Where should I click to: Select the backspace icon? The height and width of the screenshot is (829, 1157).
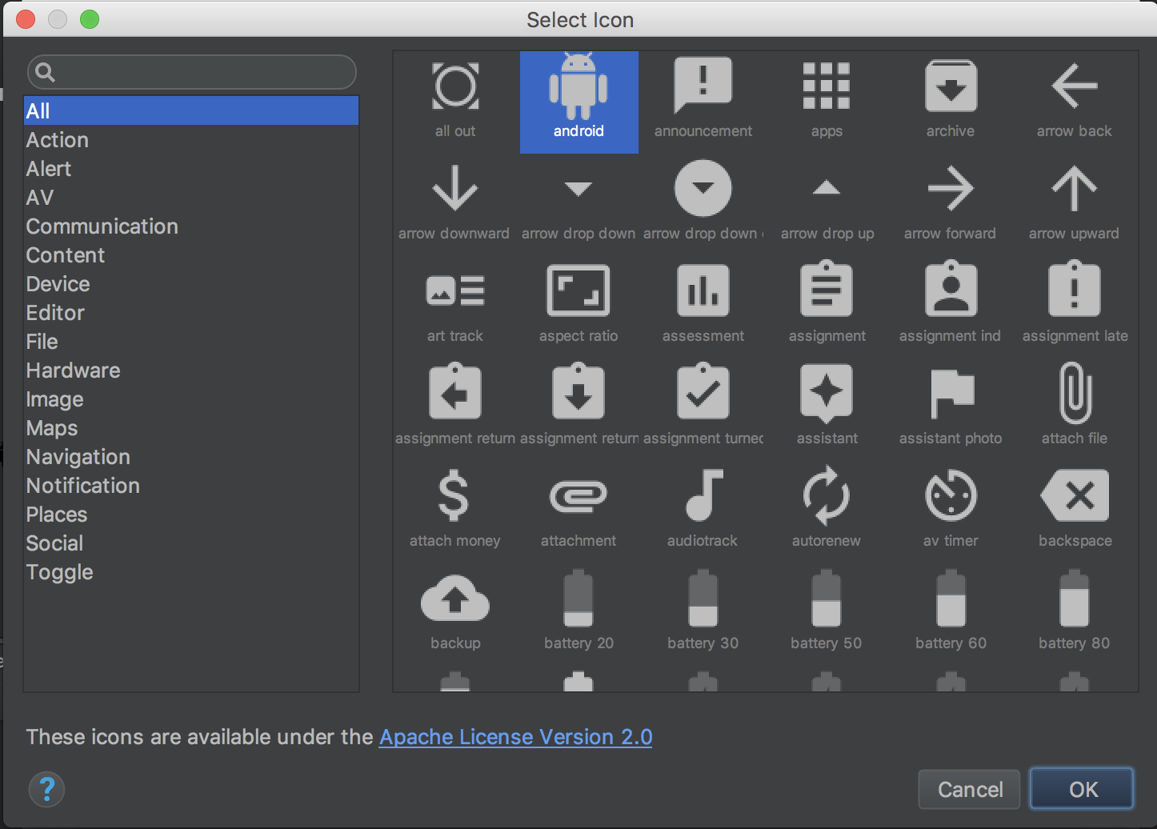1074,495
